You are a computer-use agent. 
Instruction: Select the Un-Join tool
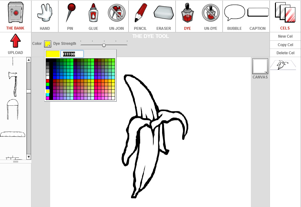117,13
